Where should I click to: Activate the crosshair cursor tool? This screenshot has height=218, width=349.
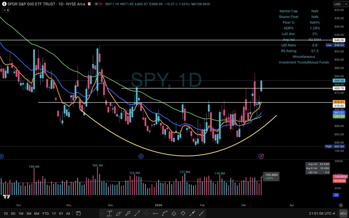tap(146, 213)
